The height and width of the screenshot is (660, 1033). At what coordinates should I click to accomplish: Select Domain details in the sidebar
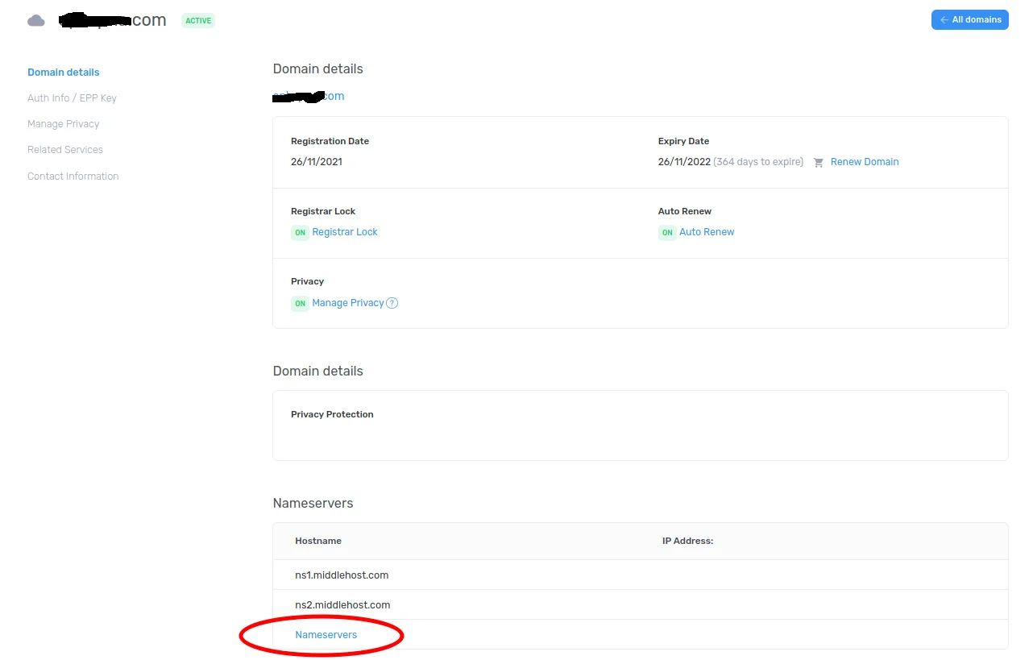point(63,72)
